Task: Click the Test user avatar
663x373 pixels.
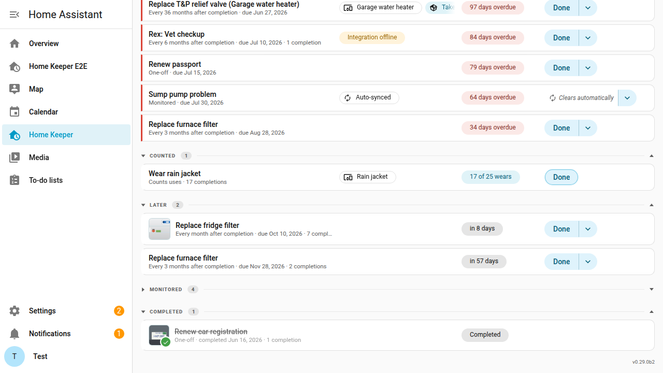Action: [x=15, y=356]
